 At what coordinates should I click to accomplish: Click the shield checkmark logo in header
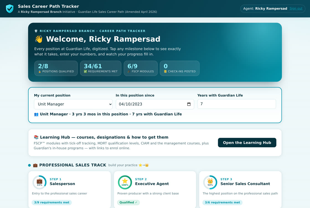pyautogui.click(x=9, y=9)
